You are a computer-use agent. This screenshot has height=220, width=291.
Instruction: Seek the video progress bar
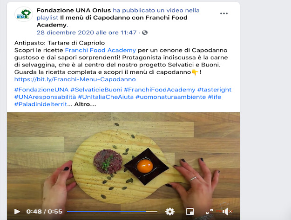[112, 211]
